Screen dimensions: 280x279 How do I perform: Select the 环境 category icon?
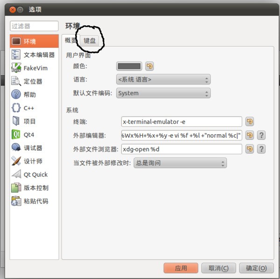pos(16,41)
